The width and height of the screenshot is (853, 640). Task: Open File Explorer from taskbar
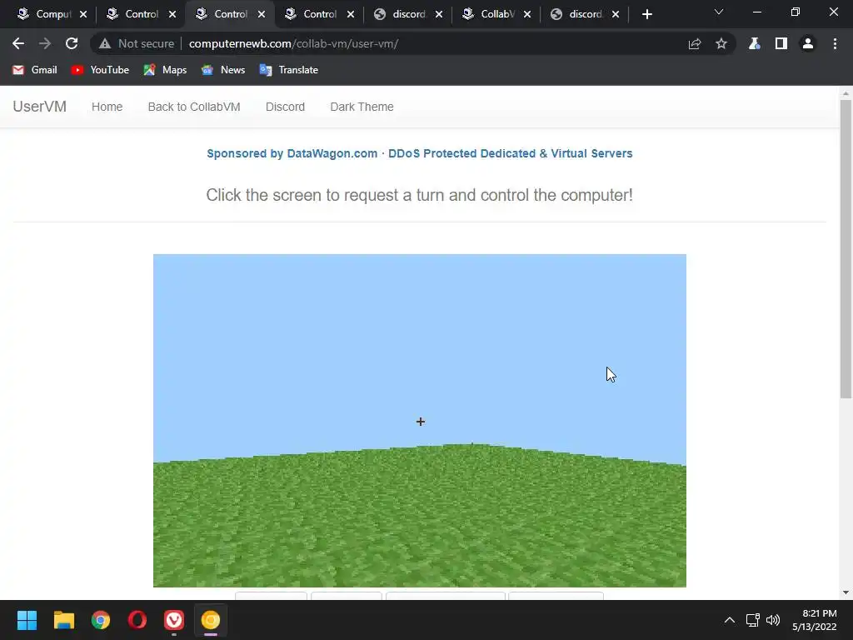(x=63, y=620)
